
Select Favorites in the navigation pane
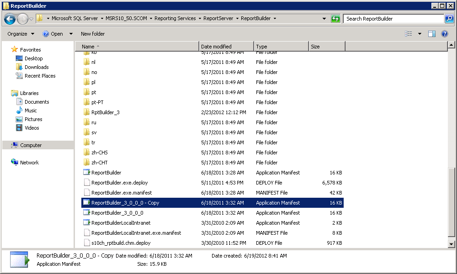pos(30,50)
